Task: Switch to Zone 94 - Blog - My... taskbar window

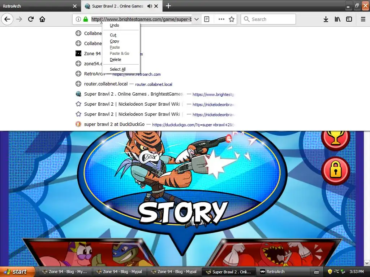Action: pyautogui.click(x=64, y=272)
